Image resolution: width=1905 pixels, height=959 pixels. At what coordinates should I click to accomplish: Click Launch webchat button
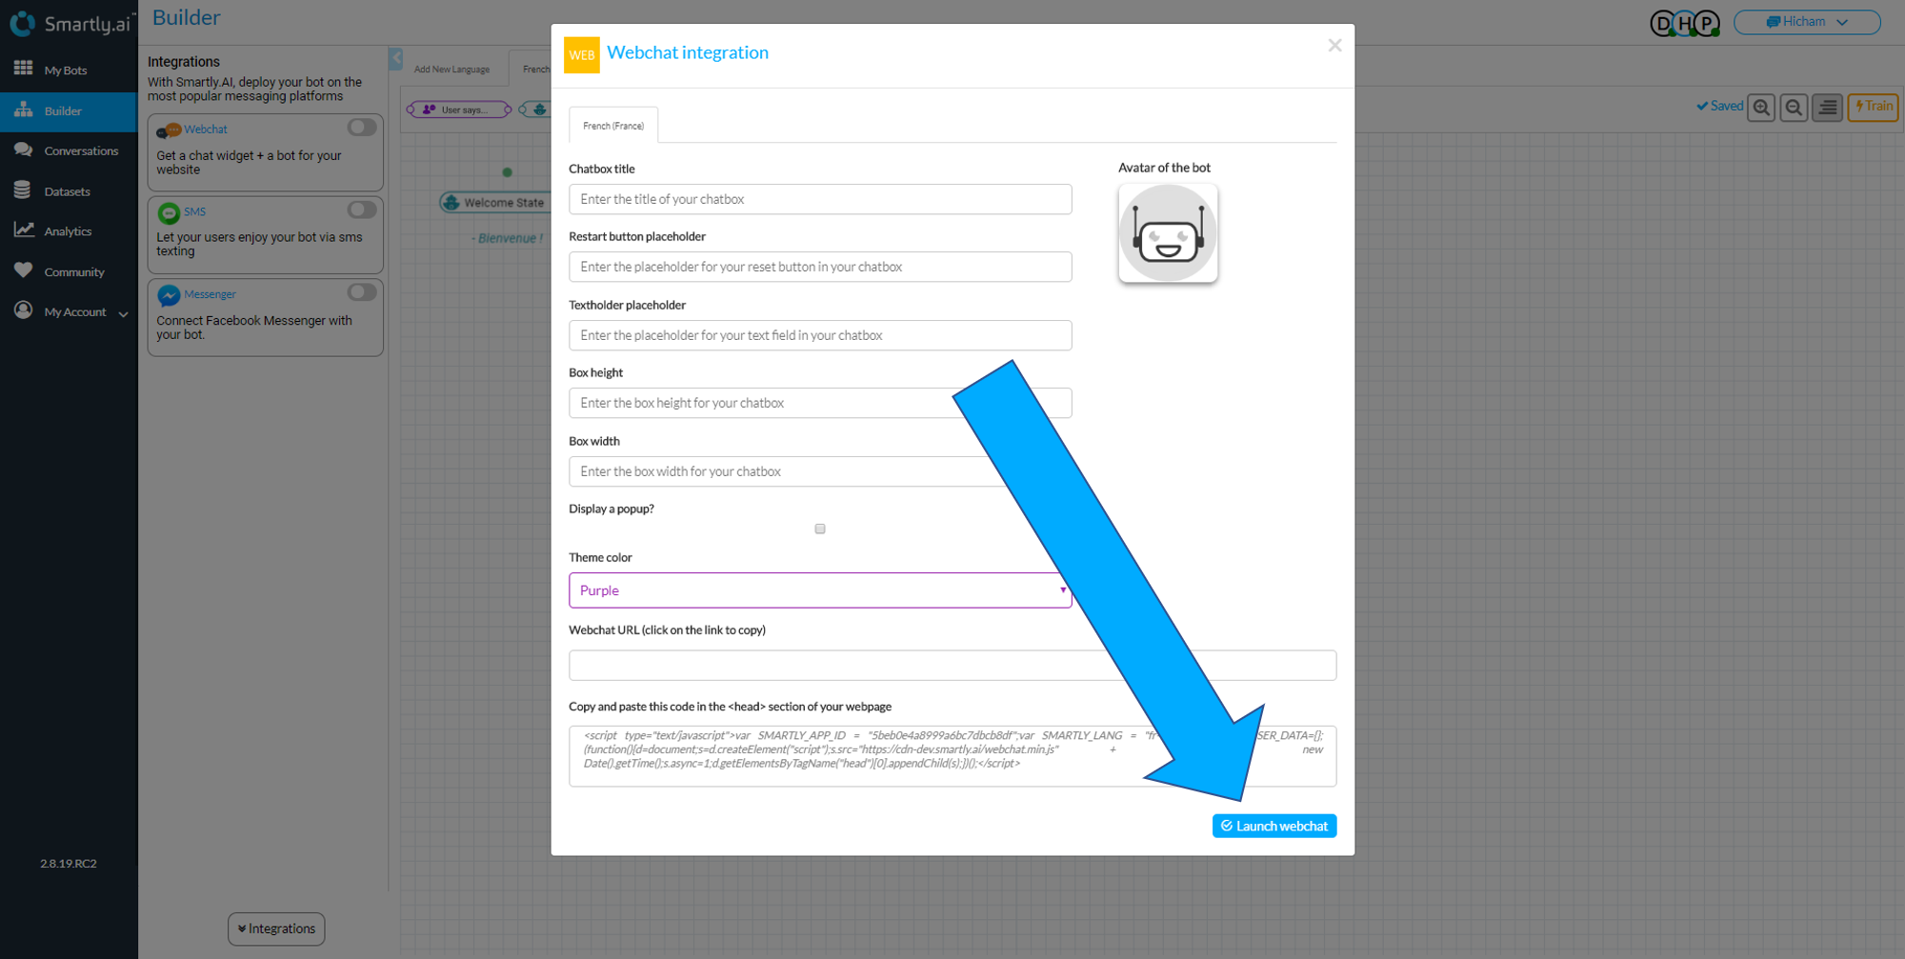pos(1274,826)
